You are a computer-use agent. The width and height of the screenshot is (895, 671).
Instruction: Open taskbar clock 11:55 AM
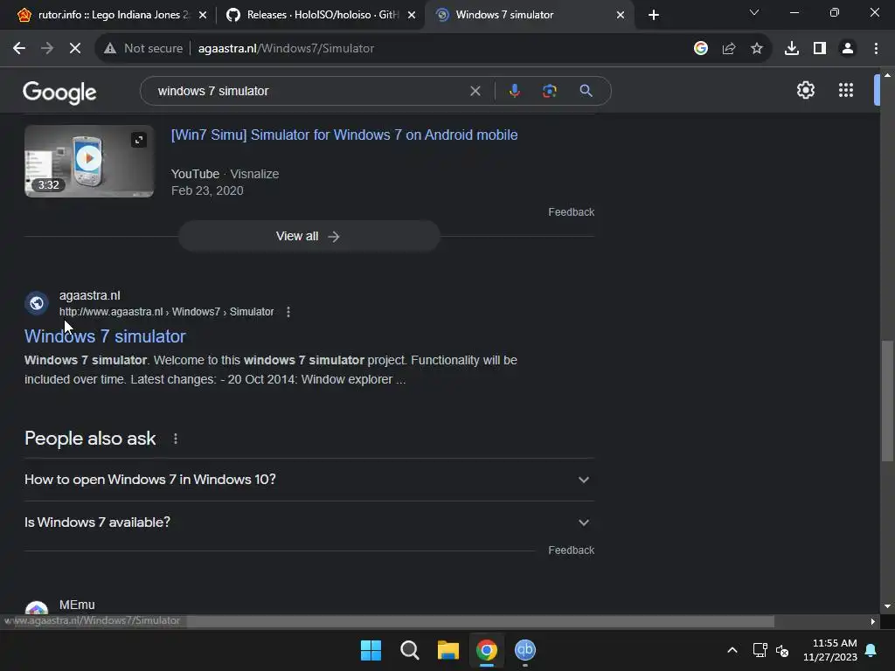coord(830,650)
